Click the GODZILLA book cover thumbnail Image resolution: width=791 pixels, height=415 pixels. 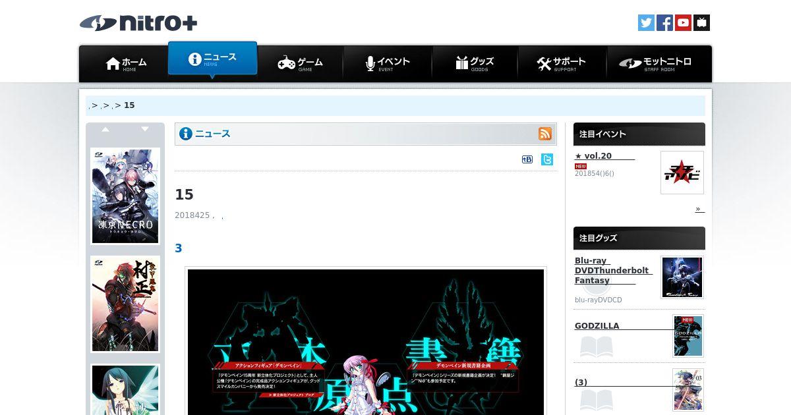point(688,336)
